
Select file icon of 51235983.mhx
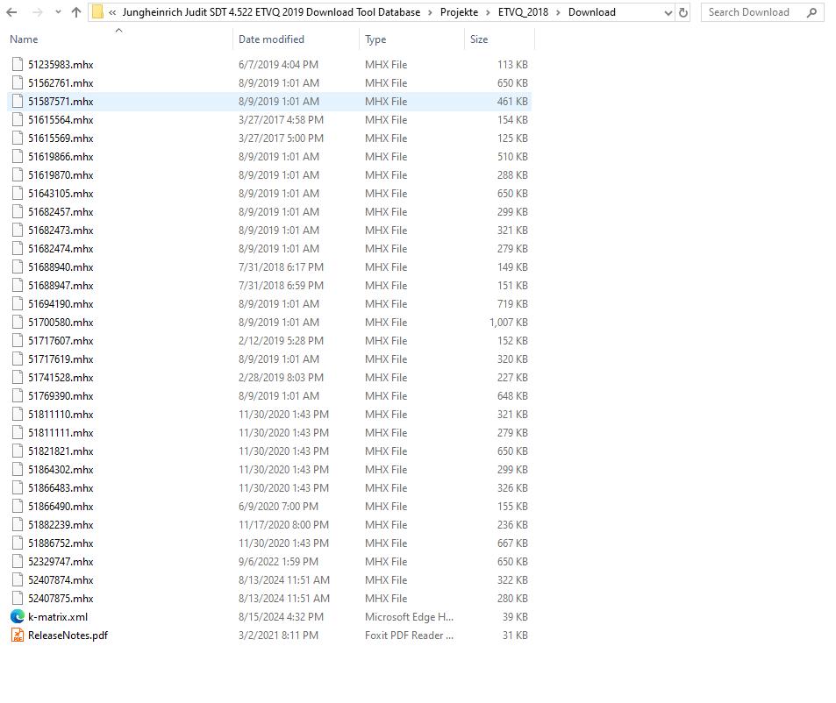click(x=18, y=65)
